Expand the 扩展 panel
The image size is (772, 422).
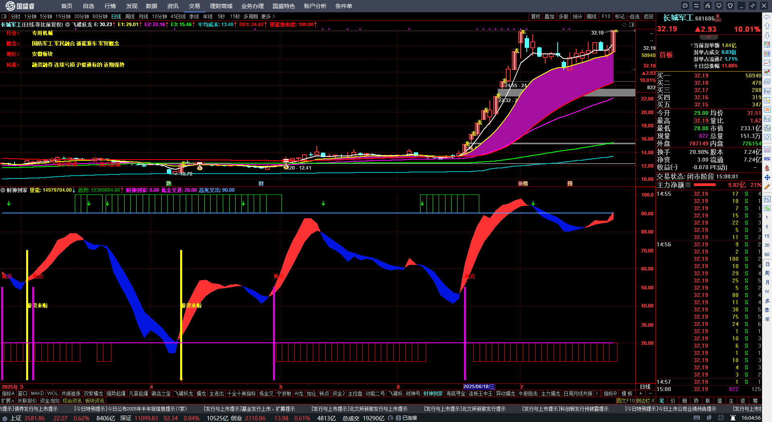8,401
